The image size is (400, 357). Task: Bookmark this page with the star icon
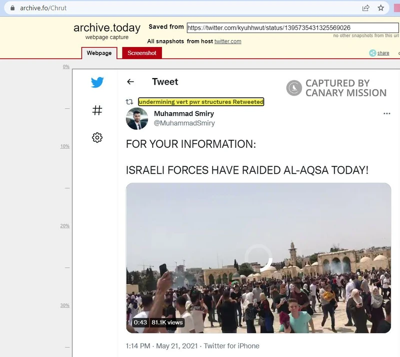(x=381, y=8)
